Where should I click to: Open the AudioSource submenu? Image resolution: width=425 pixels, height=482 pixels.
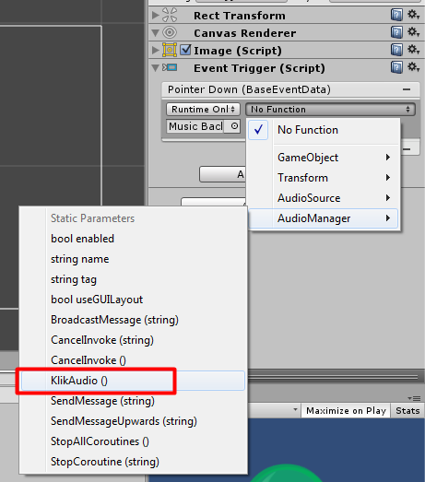click(323, 198)
